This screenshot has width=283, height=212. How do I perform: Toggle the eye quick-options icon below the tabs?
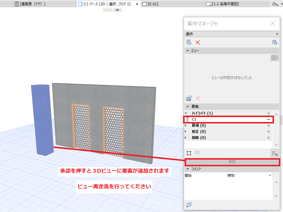tap(117, 10)
